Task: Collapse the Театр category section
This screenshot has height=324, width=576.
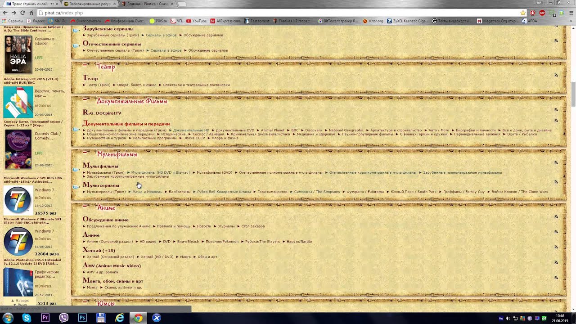Action: tap(85, 65)
